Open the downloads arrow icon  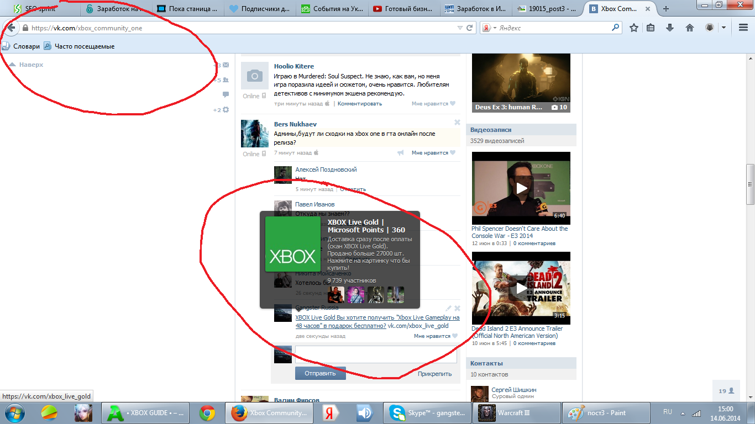click(670, 28)
